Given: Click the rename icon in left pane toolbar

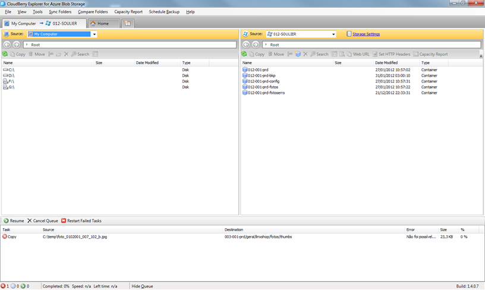Looking at the screenshot, I should [51, 54].
